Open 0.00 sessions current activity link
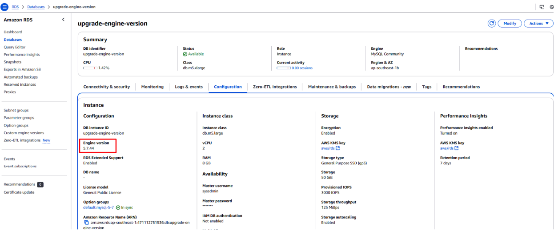The image size is (558, 231). pos(302,68)
